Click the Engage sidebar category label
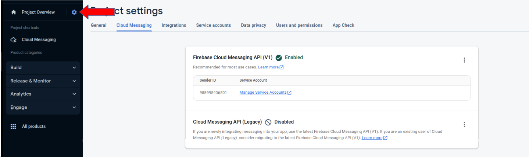 [x=19, y=108]
